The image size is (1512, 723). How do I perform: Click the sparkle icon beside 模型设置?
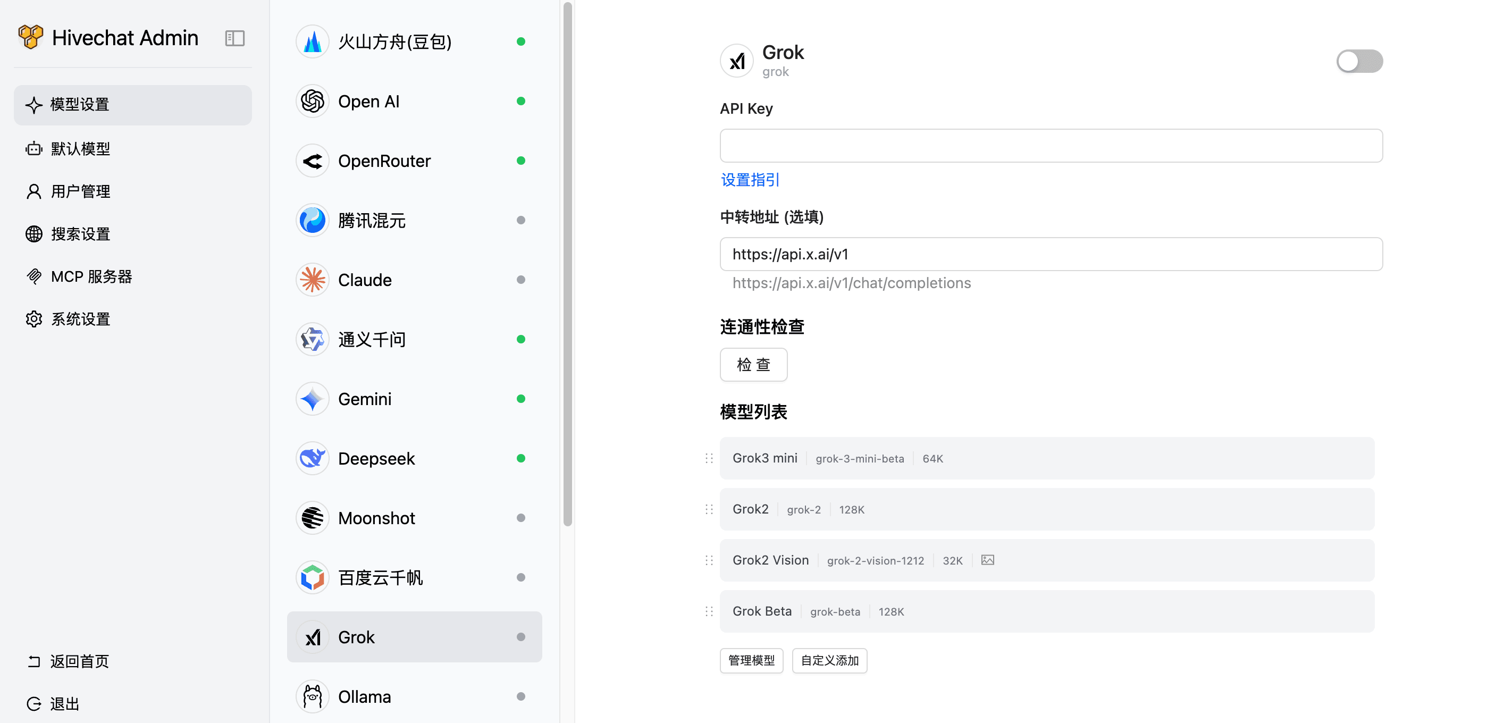(x=34, y=105)
